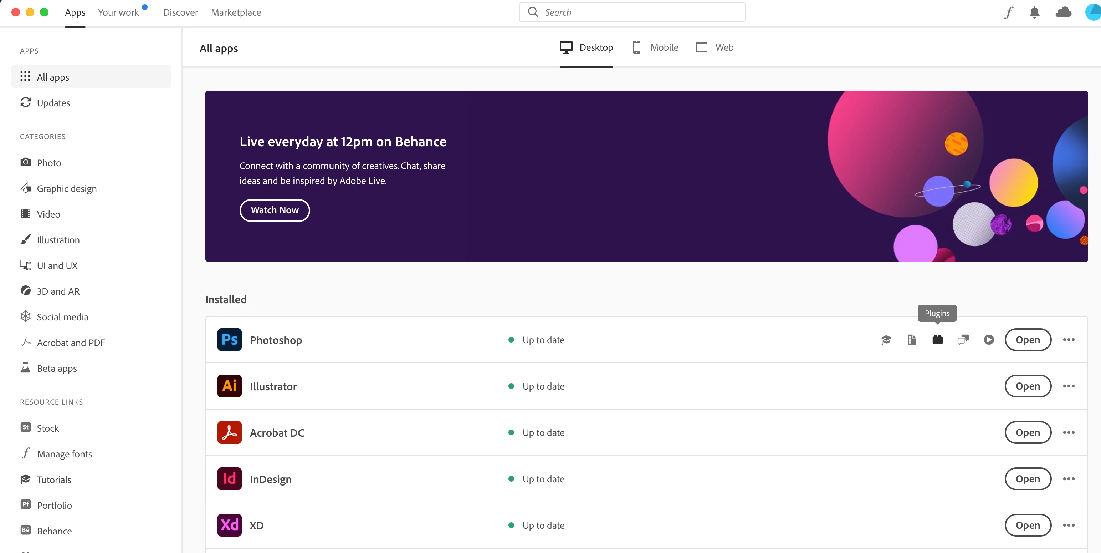Select Updates in the sidebar
Image resolution: width=1101 pixels, height=553 pixels.
(53, 103)
